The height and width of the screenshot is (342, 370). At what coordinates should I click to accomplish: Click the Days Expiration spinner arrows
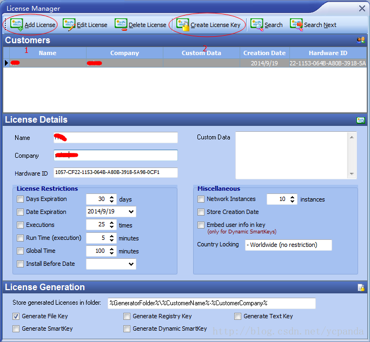tap(112, 199)
